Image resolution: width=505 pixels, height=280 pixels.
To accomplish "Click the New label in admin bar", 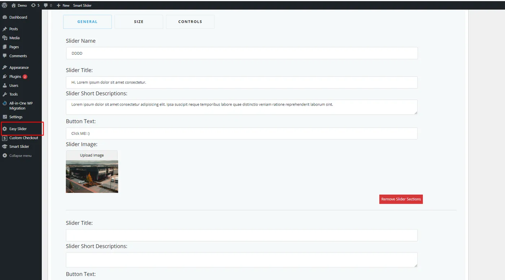I will point(66,5).
